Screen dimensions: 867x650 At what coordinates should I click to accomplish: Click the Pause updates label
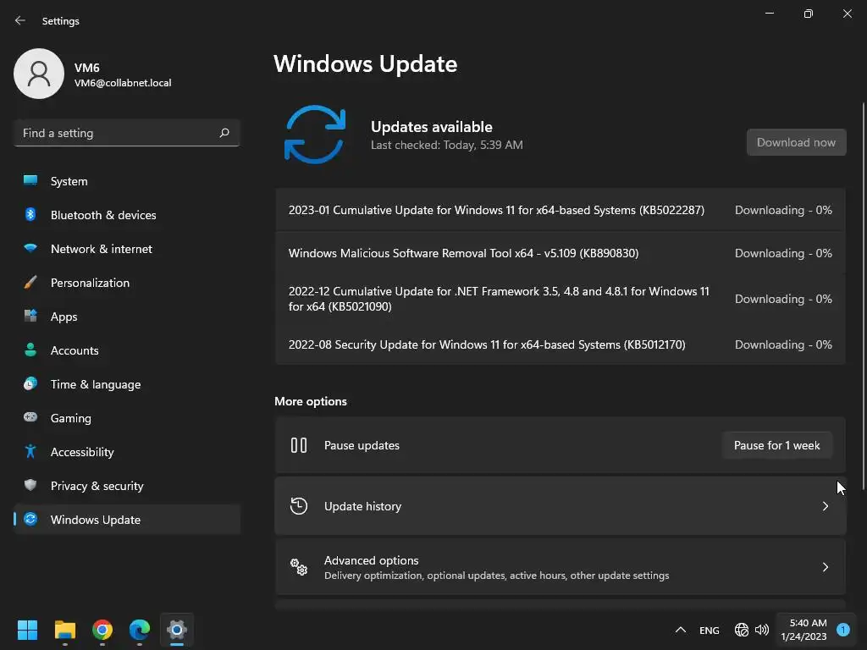pos(362,445)
